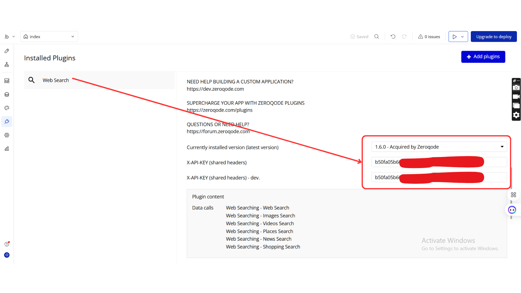Click 'NEED HELP BUILDING A CUSTOM APPLICATION?' text
Viewport: 521px width, 293px height.
pyautogui.click(x=240, y=81)
